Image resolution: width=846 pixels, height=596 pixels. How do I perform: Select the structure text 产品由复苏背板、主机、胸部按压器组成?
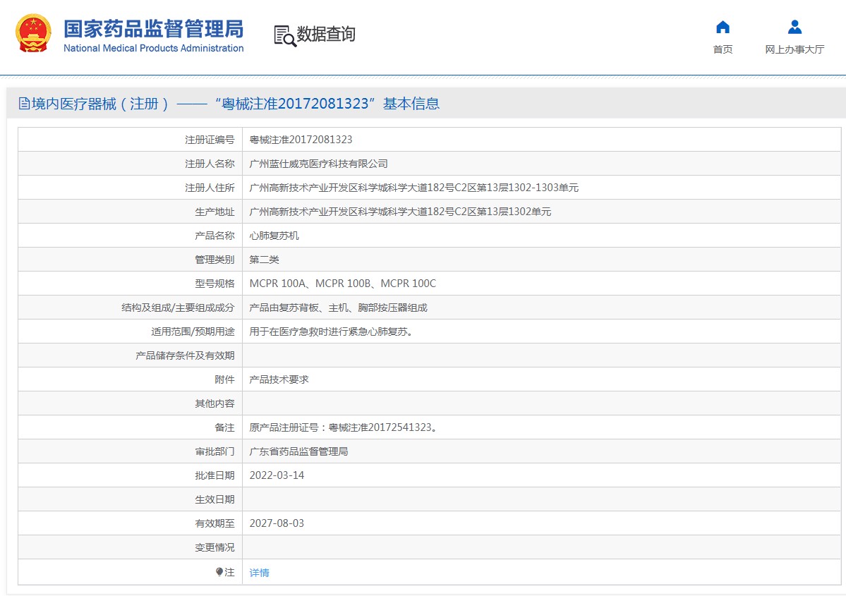pos(338,308)
